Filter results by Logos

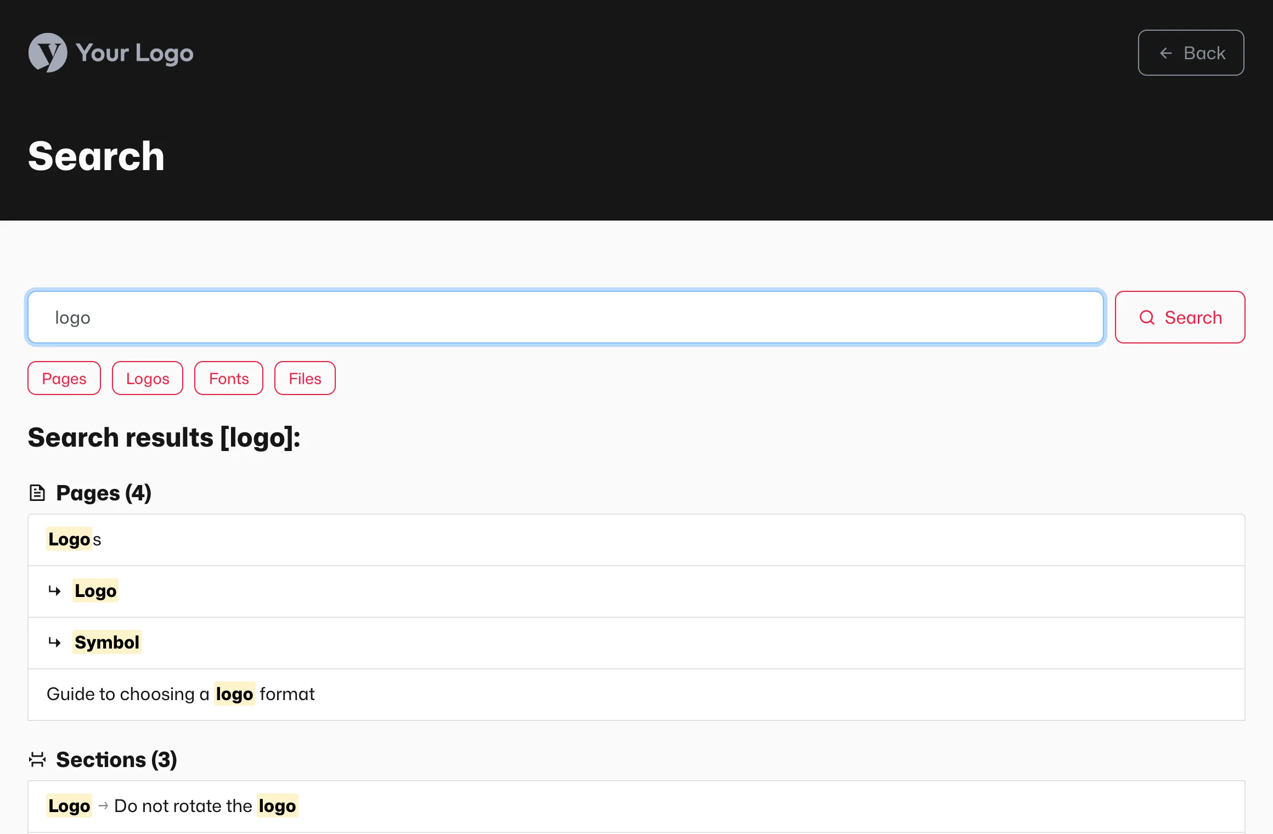coord(148,378)
